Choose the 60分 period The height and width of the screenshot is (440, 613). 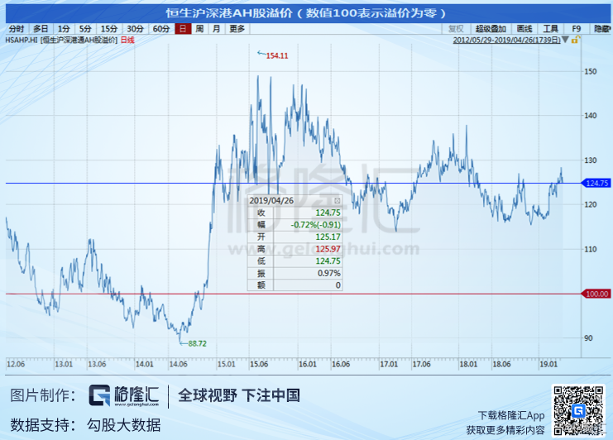161,29
